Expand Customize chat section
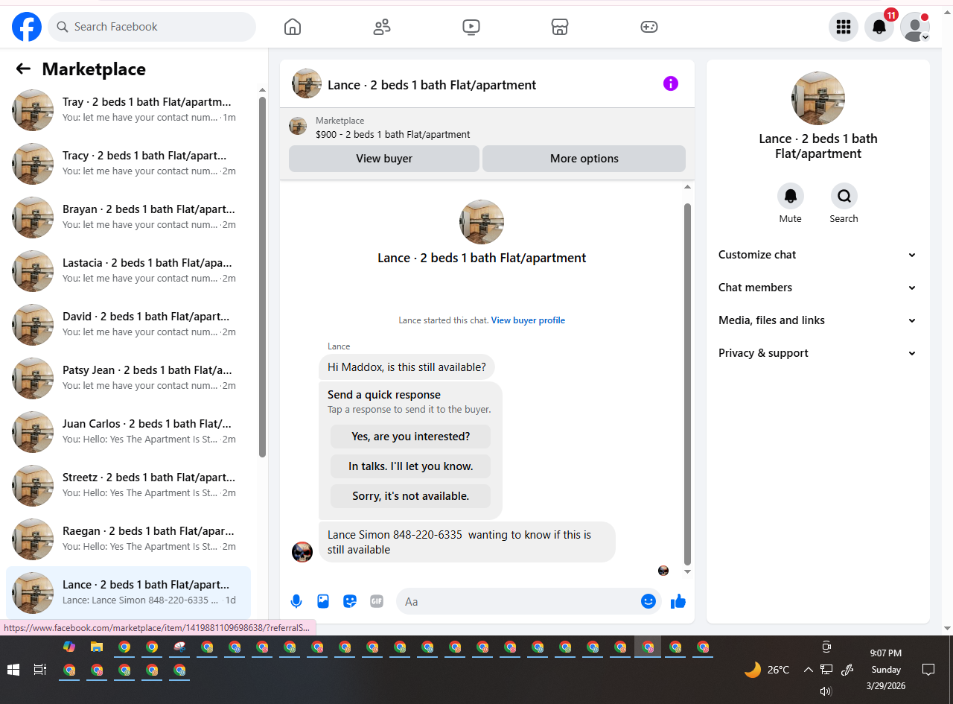 (817, 255)
